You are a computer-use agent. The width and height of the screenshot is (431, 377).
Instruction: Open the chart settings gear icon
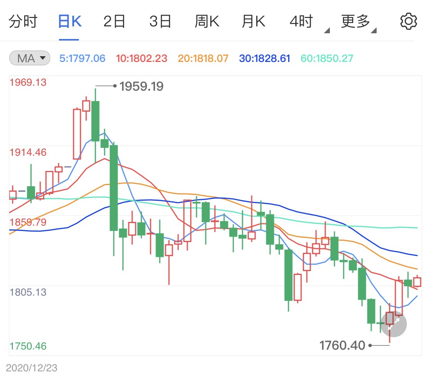click(x=408, y=21)
